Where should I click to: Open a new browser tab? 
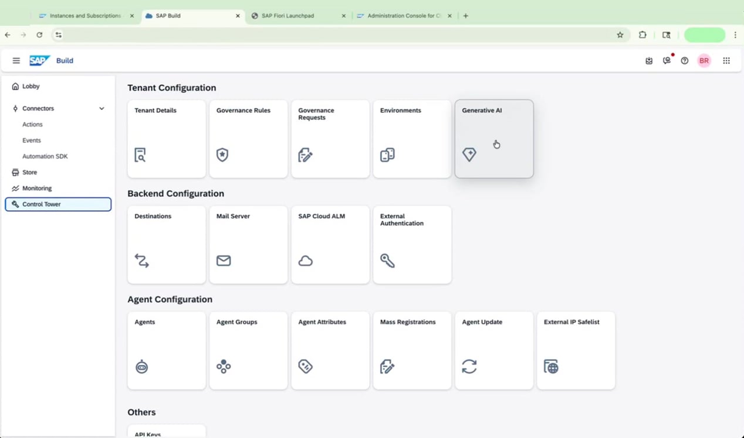click(466, 16)
